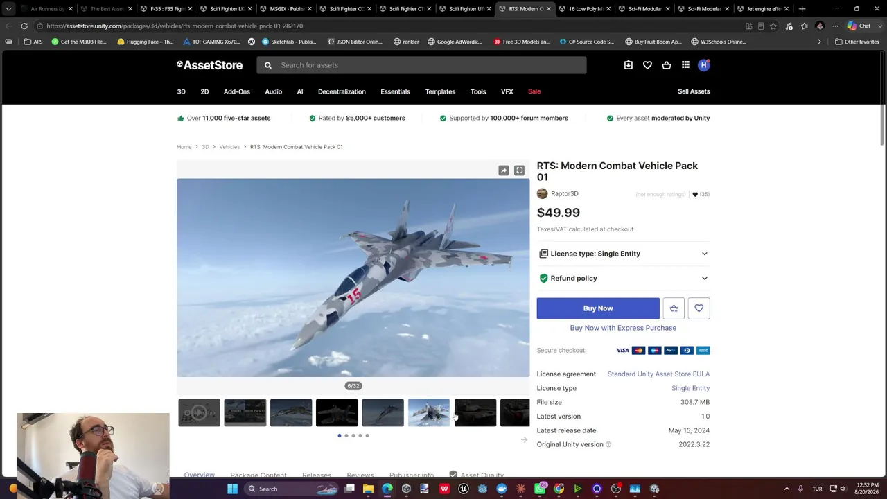Open the Essentials category menu
The width and height of the screenshot is (887, 499).
pyautogui.click(x=395, y=91)
